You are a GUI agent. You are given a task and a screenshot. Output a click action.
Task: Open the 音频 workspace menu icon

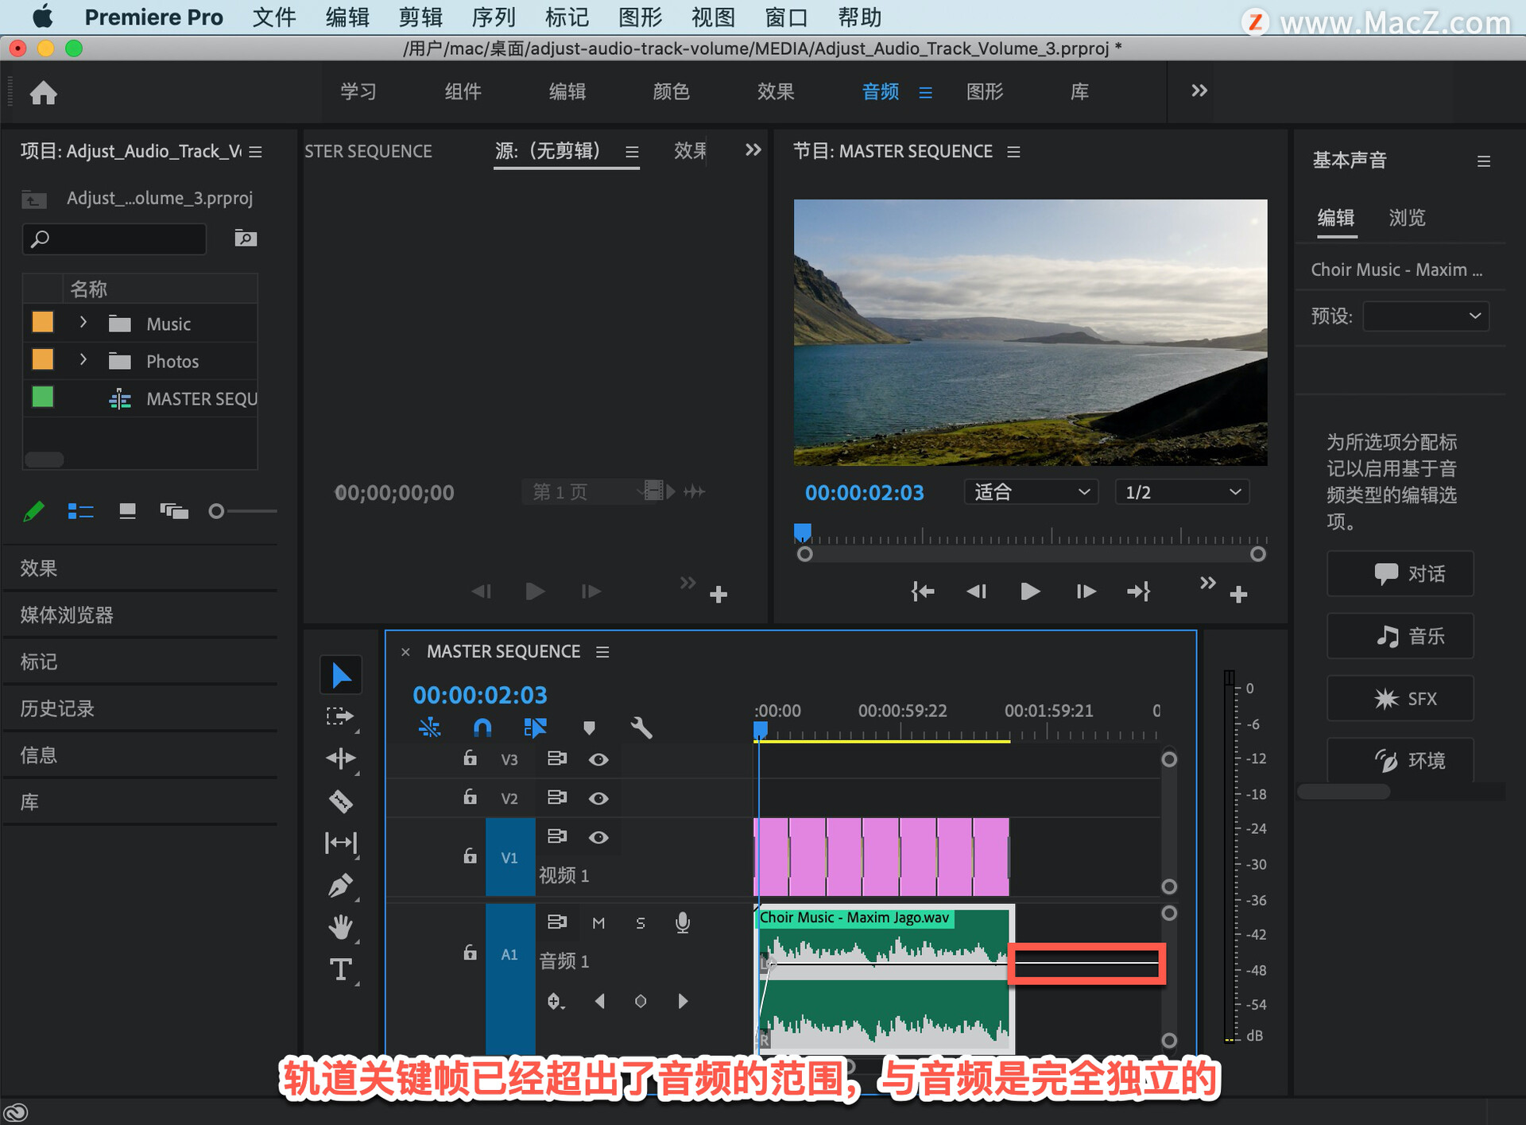click(x=926, y=92)
